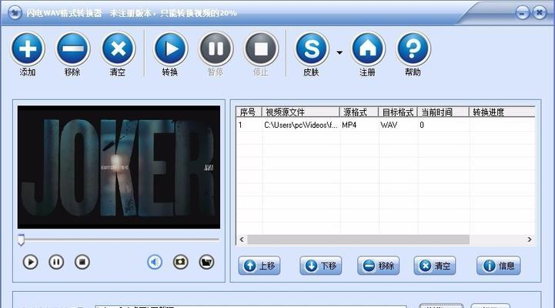Take a snapshot with camera icon

pos(181,263)
